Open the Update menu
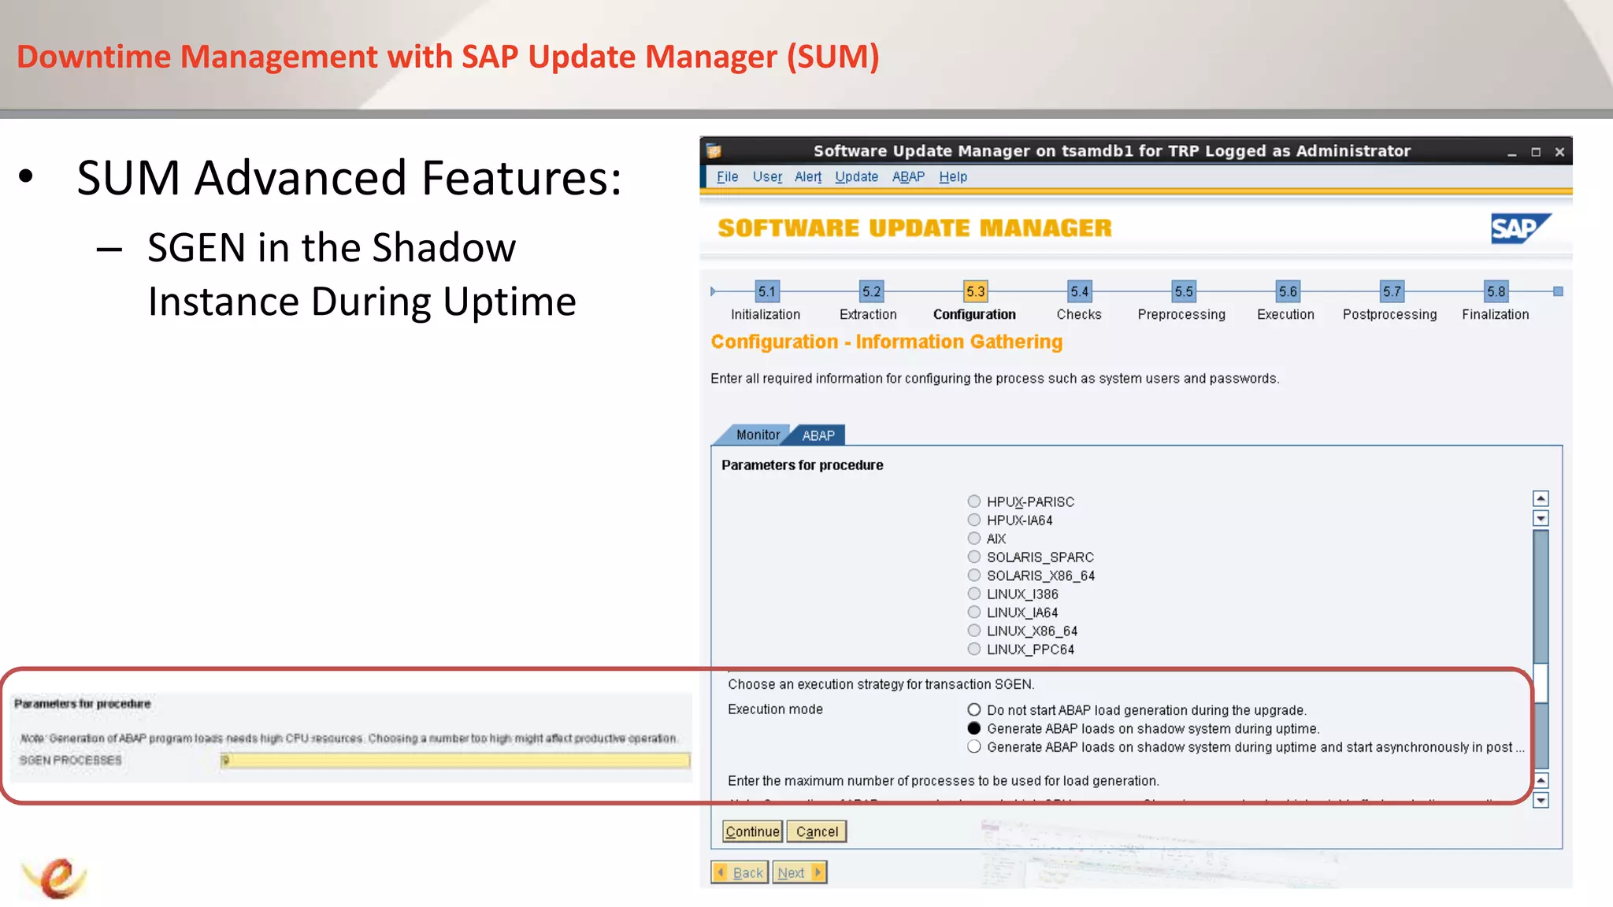 (856, 177)
